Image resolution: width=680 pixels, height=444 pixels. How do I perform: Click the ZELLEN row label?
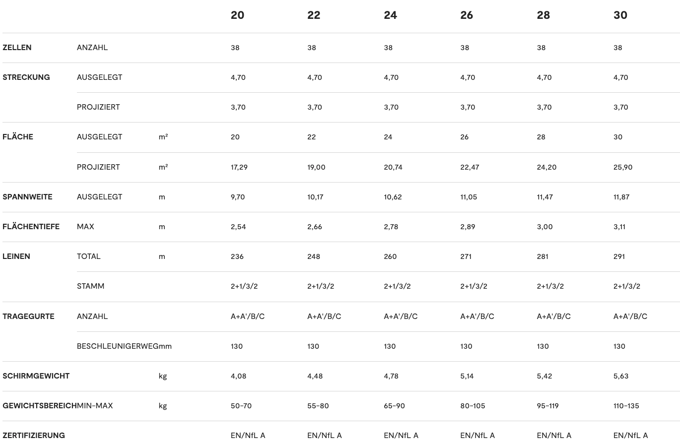point(17,48)
